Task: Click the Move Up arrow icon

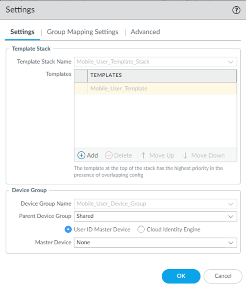Action: point(143,155)
